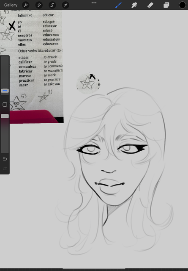Activate the Transform arrow tool

click(x=65, y=5)
